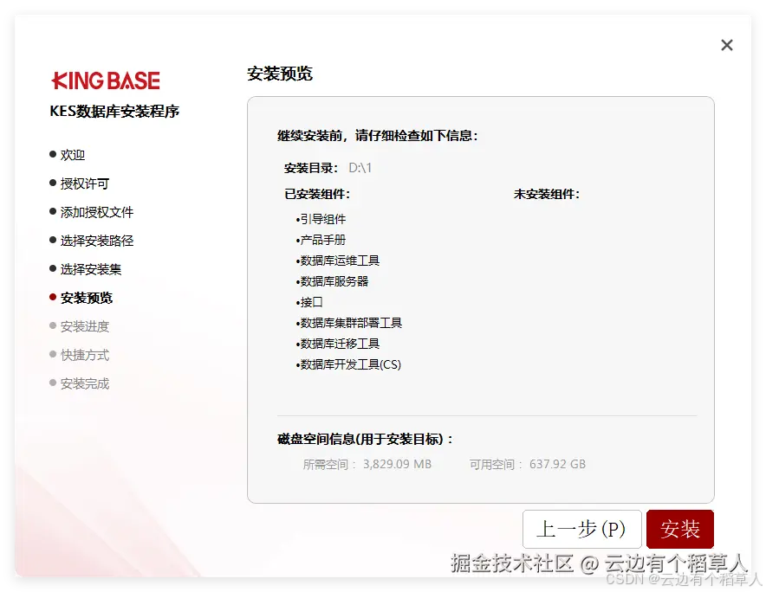This screenshot has height=592, width=766.
Task: Click the install directory value D:\1
Action: (360, 168)
